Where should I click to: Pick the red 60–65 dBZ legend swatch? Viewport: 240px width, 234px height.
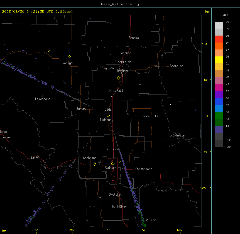(x=219, y=39)
